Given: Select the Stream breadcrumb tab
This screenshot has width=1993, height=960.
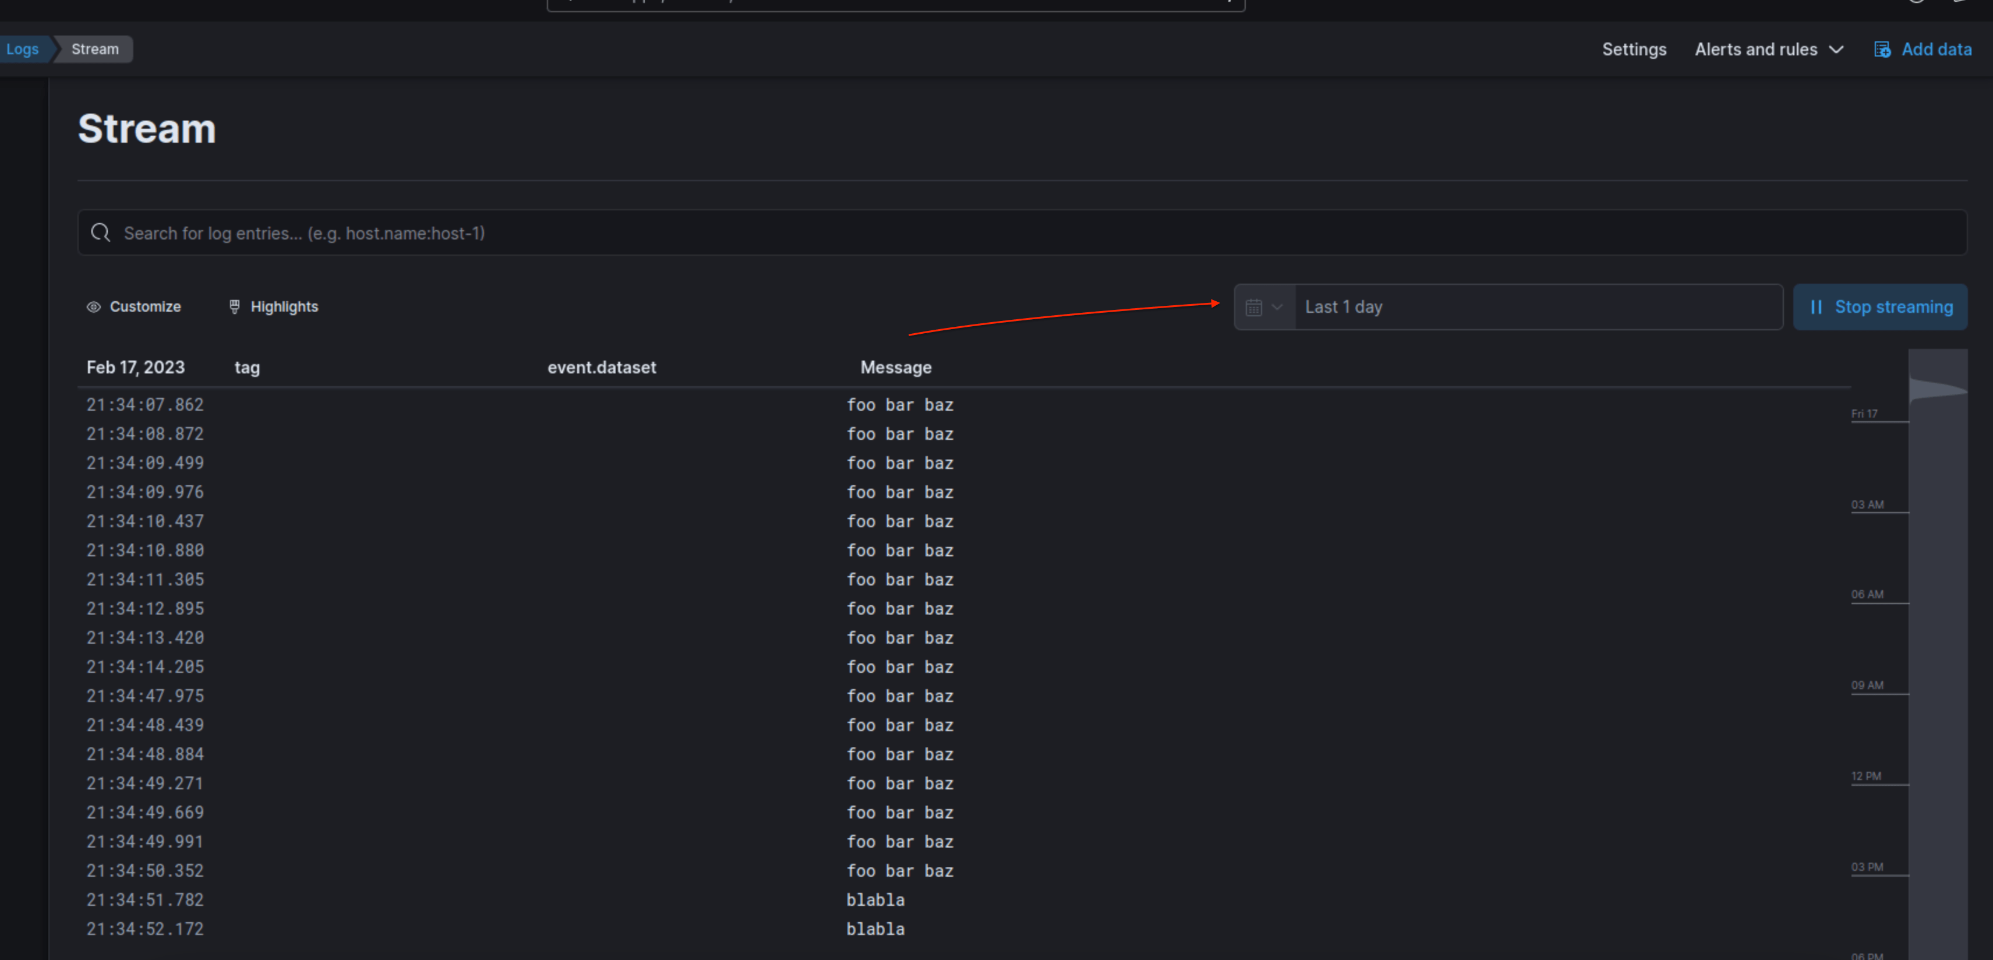Looking at the screenshot, I should (x=94, y=49).
